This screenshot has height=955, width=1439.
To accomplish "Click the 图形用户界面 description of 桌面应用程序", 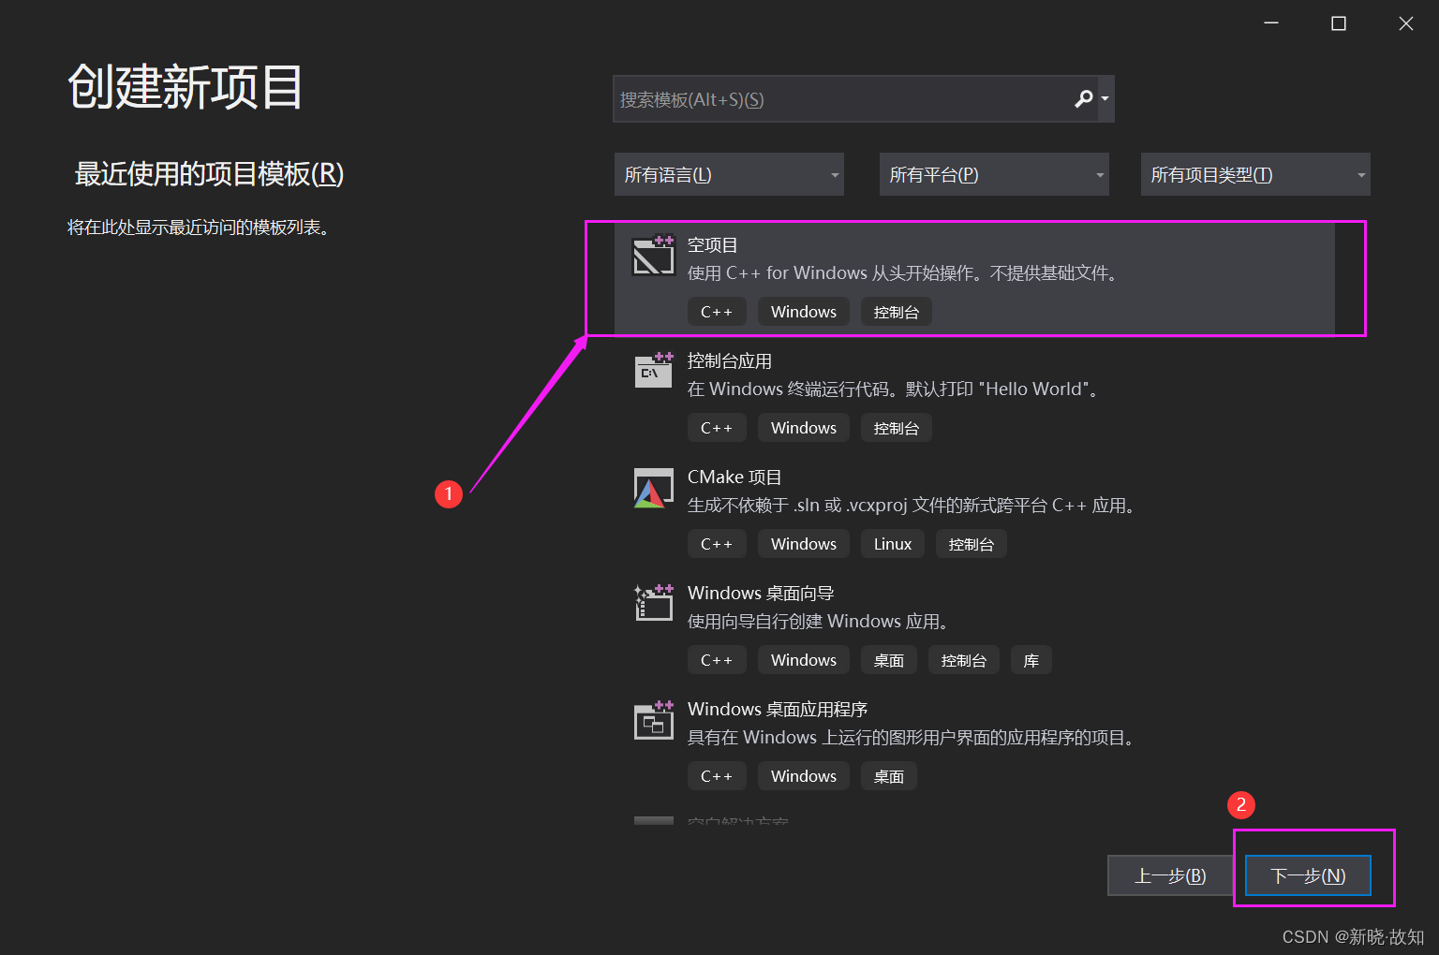I will 913,738.
